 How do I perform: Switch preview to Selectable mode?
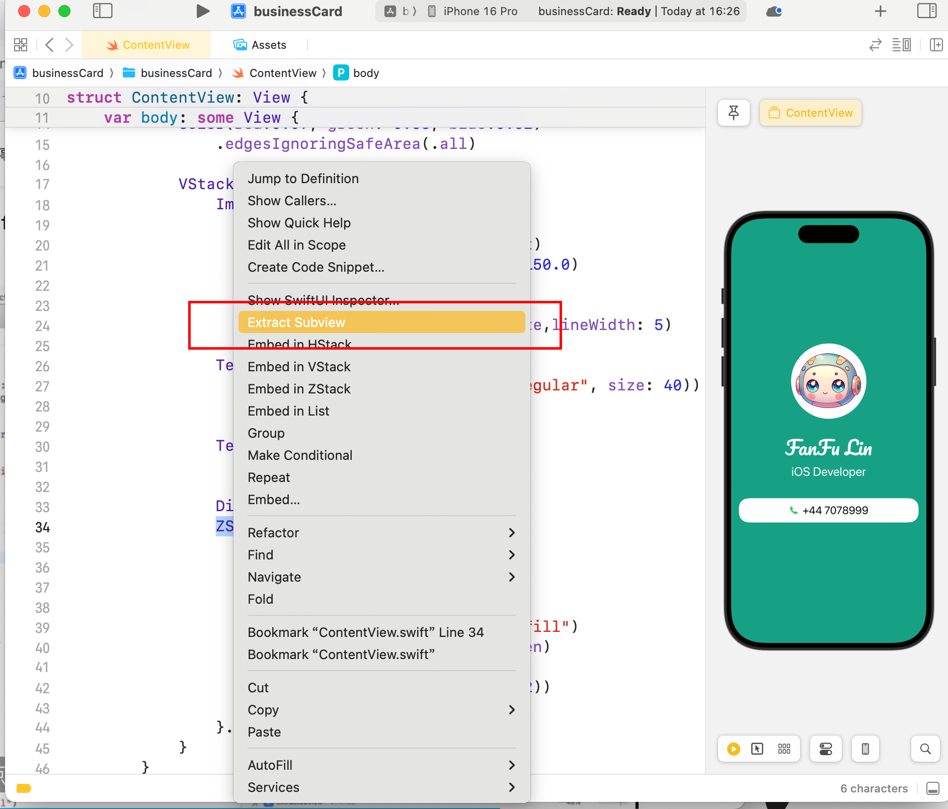tap(757, 749)
